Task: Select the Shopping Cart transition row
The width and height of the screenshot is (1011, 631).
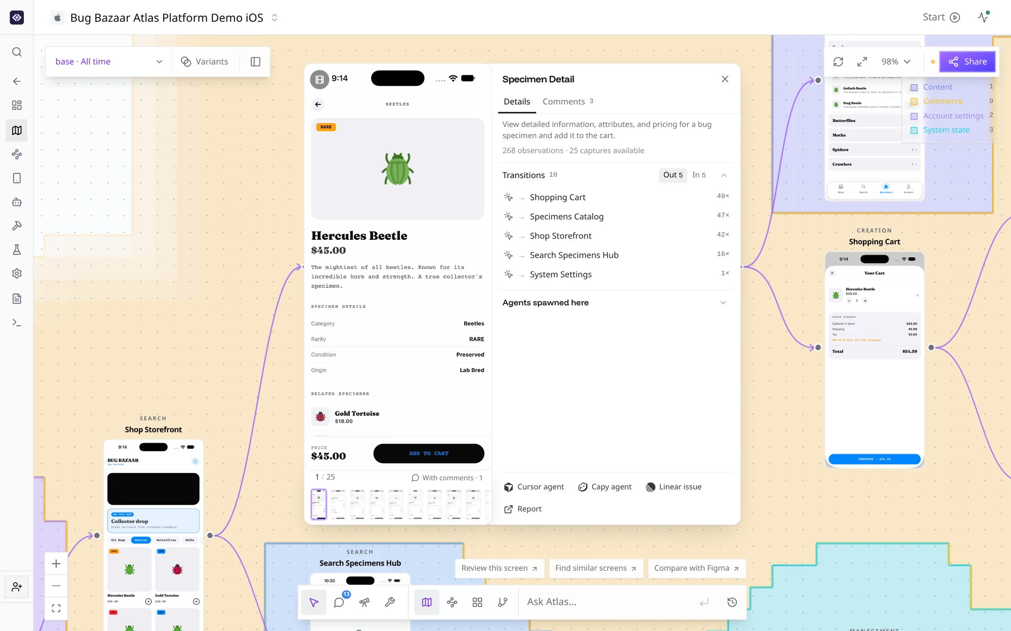Action: (616, 197)
